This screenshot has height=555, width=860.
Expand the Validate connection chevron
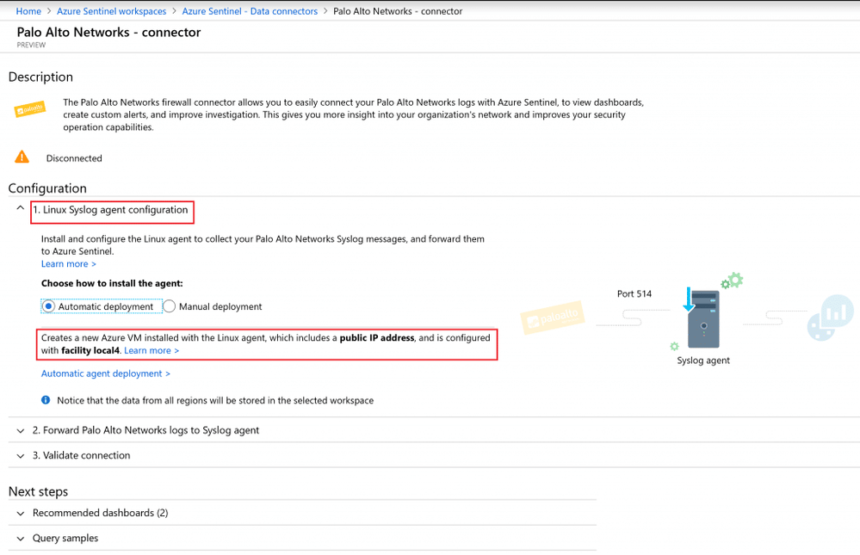point(21,456)
